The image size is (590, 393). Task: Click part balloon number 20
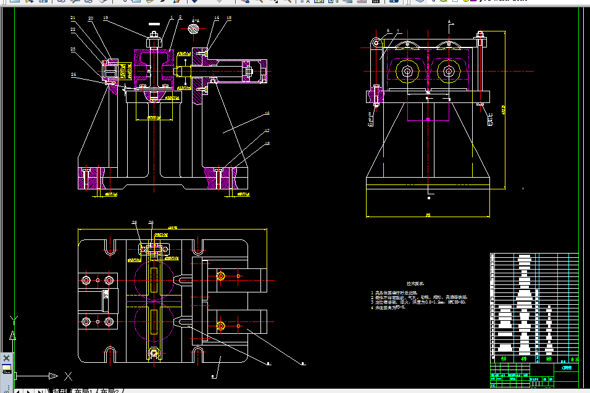tap(91, 18)
